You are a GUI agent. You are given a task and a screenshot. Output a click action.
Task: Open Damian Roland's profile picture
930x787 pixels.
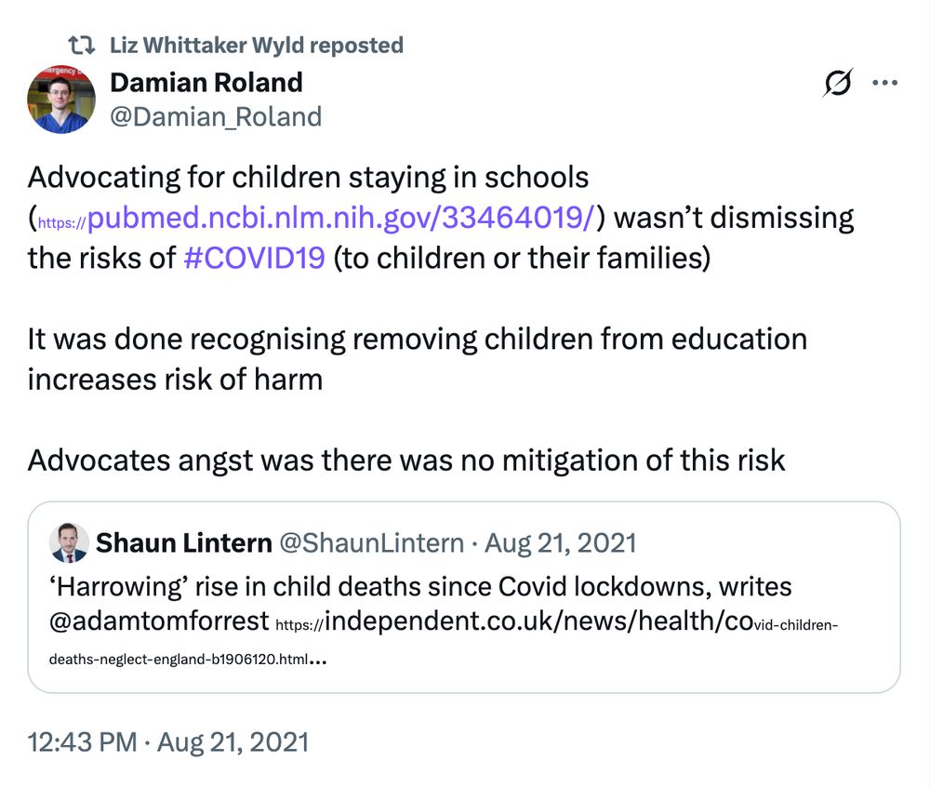61,99
